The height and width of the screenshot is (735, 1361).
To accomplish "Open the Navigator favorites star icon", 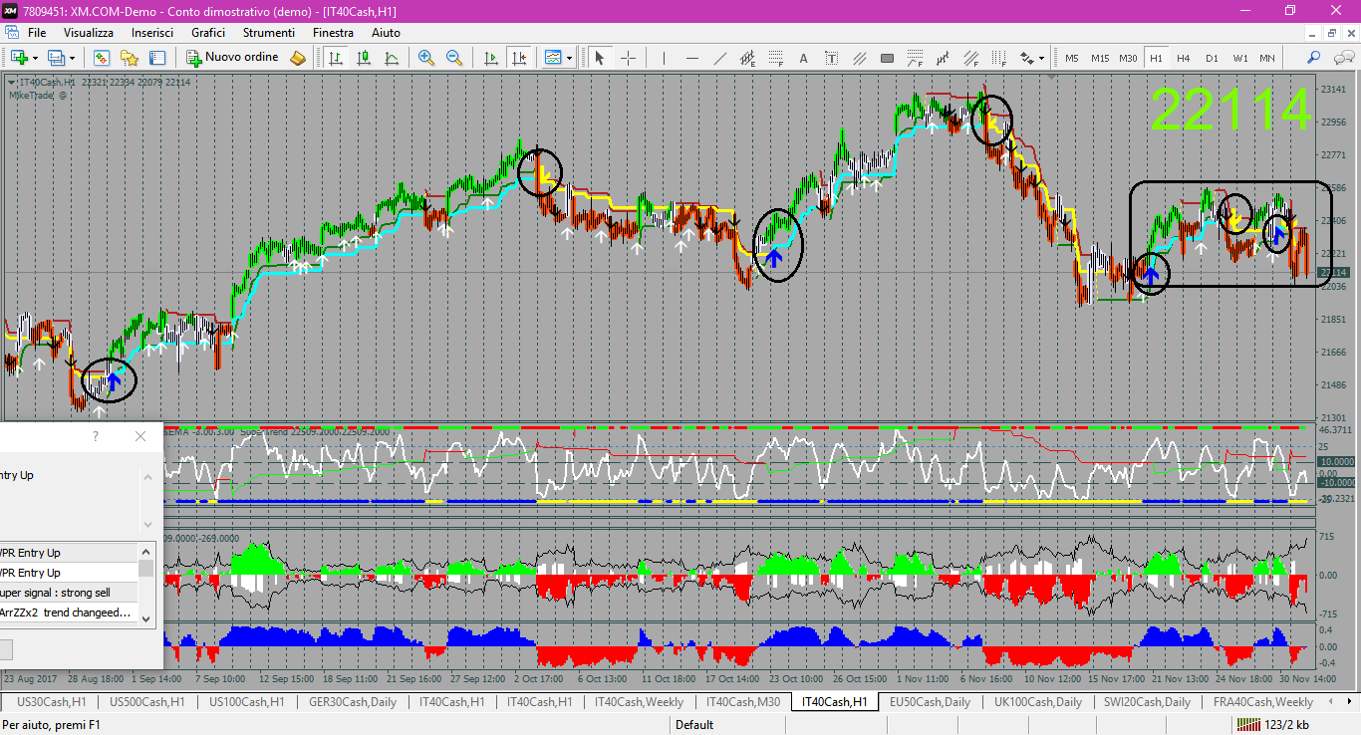I will (x=129, y=58).
